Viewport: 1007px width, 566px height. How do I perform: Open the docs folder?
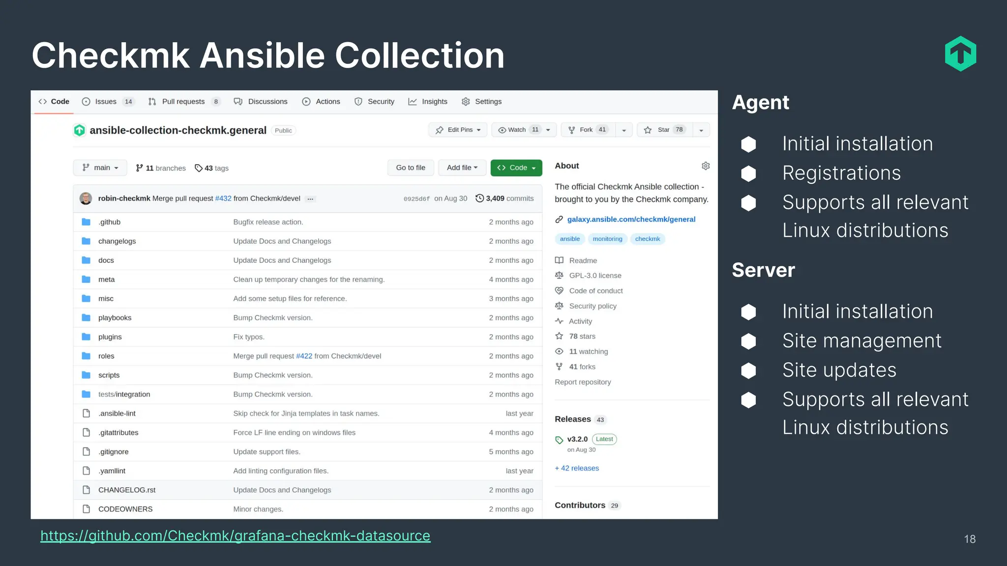click(x=106, y=260)
